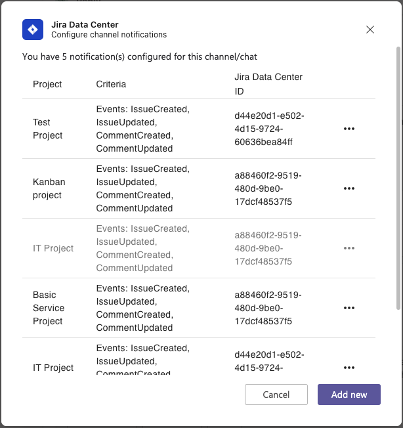Click the ID in Basic Service Project row
The width and height of the screenshot is (403, 428).
(x=268, y=308)
